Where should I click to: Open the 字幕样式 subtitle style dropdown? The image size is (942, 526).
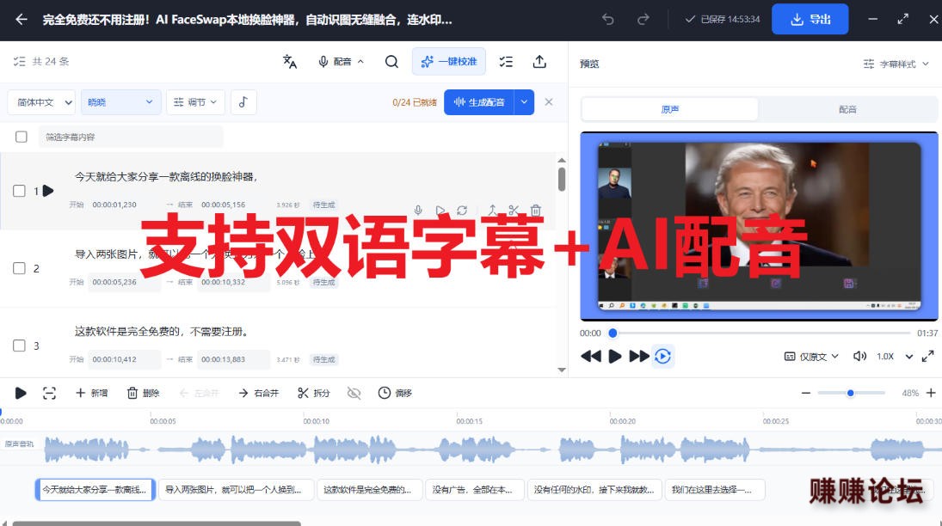coord(896,64)
